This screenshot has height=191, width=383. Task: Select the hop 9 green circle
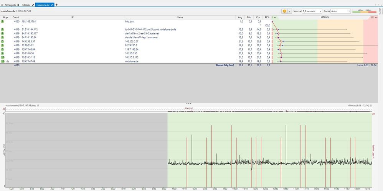coord(3,53)
